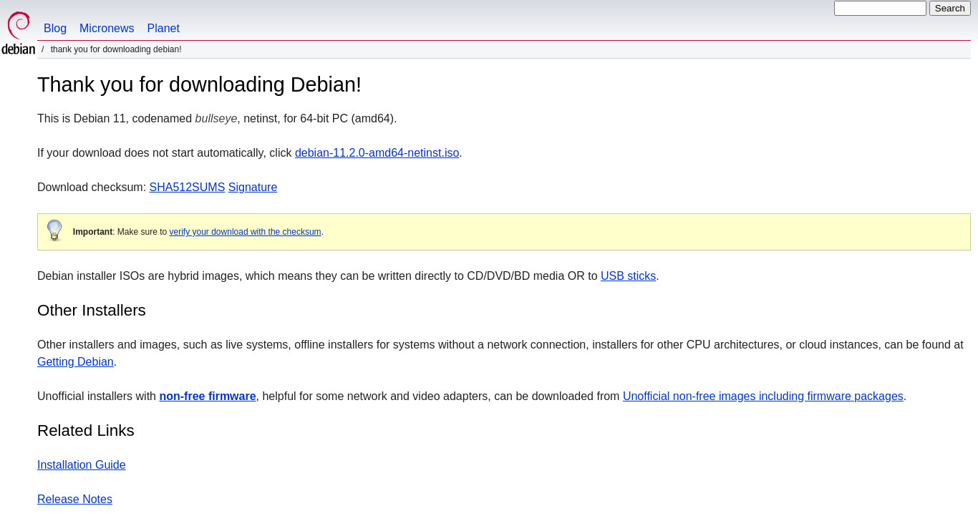This screenshot has height=521, width=978.
Task: Open the Signature link
Action: [x=253, y=188]
